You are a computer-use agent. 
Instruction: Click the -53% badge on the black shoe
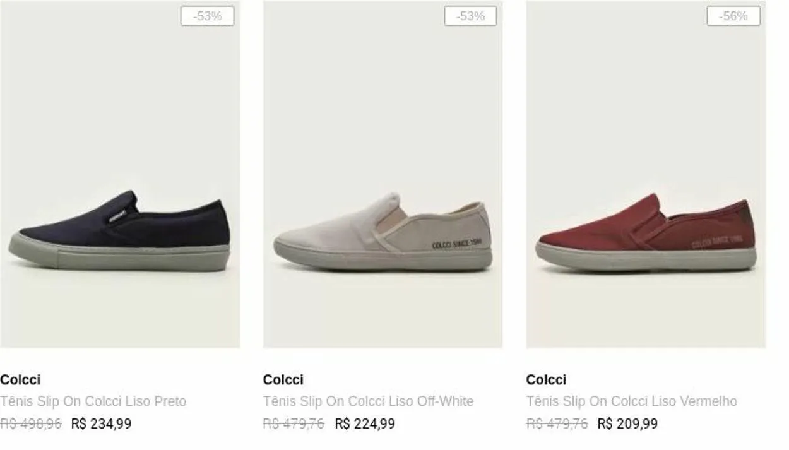[x=207, y=16]
